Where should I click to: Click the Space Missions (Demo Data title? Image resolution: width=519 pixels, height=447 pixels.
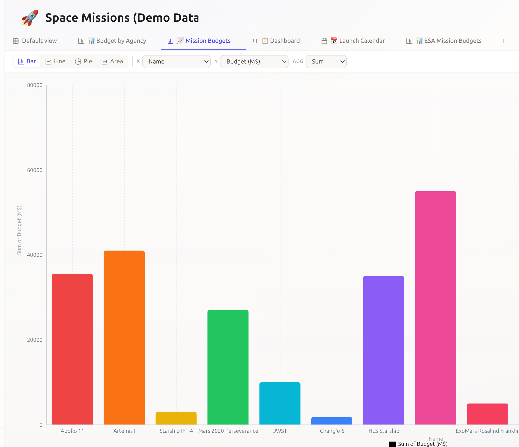122,18
